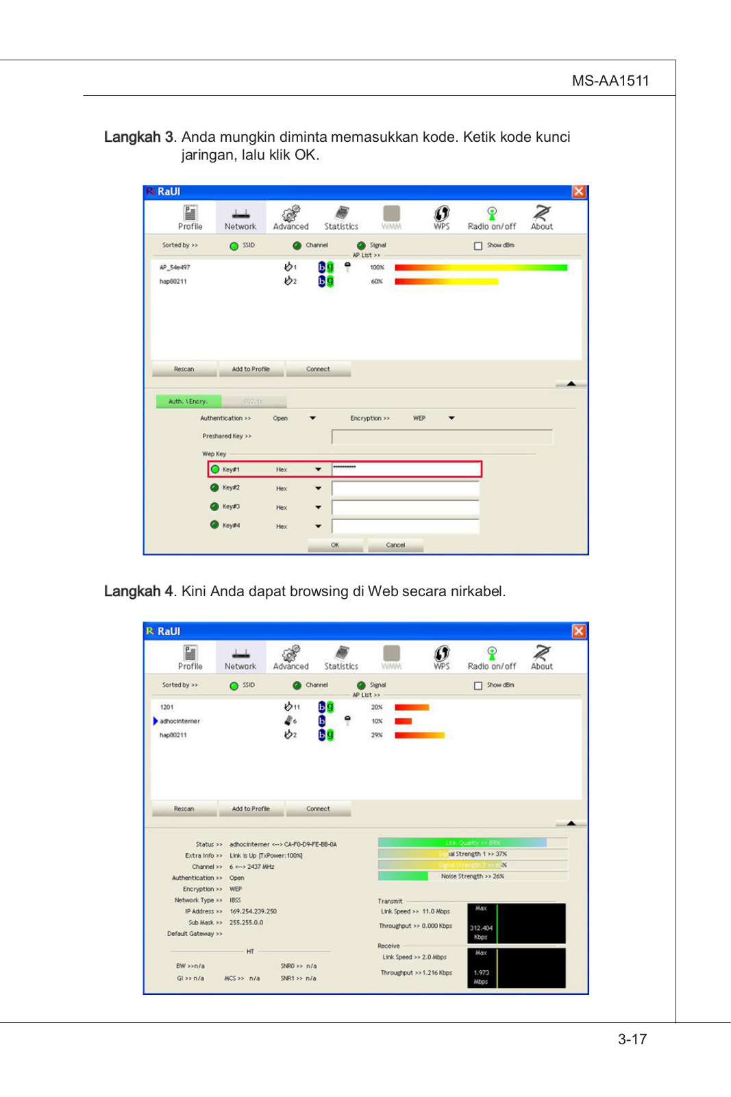Toggle Radio on/off icon in upper RaUI window

(x=492, y=217)
